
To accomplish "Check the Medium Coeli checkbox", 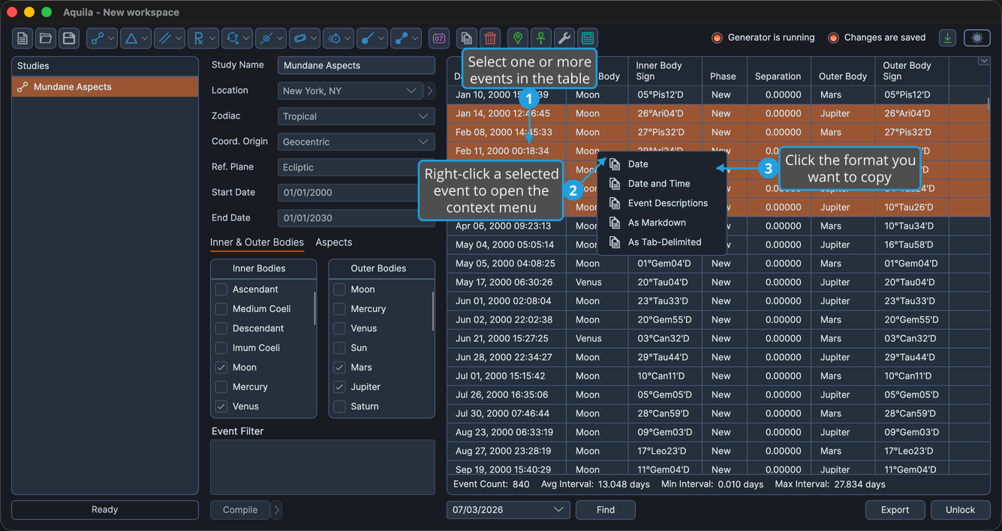I will [x=221, y=309].
